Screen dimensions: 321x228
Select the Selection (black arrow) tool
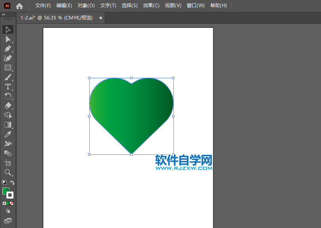click(8, 29)
